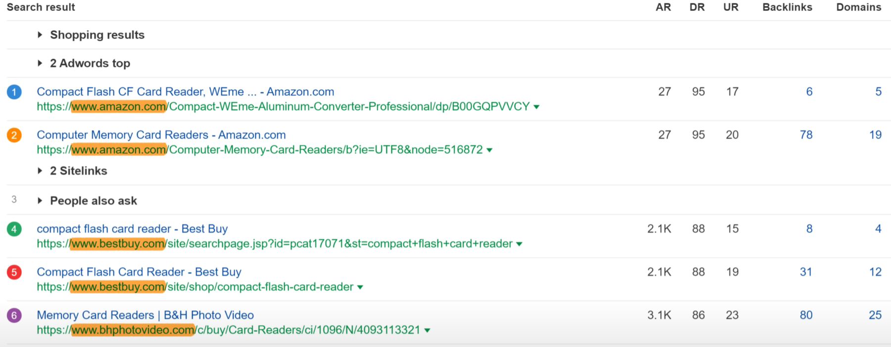Image resolution: width=891 pixels, height=347 pixels.
Task: Click the green position 4 badge
Action: point(14,229)
